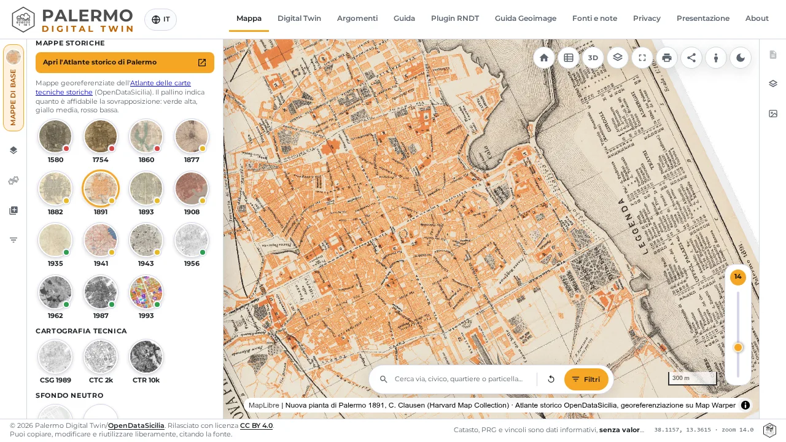Open the Filtri button
This screenshot has width=786, height=442.
[586, 379]
